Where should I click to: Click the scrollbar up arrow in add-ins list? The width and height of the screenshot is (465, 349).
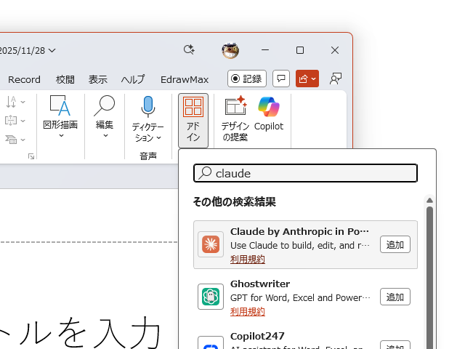pyautogui.click(x=429, y=201)
